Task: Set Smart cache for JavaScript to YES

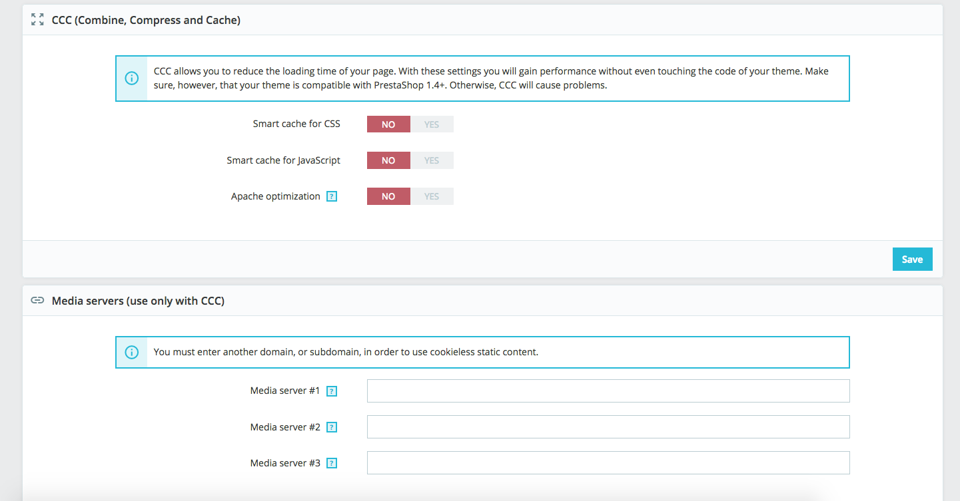Action: pyautogui.click(x=432, y=160)
